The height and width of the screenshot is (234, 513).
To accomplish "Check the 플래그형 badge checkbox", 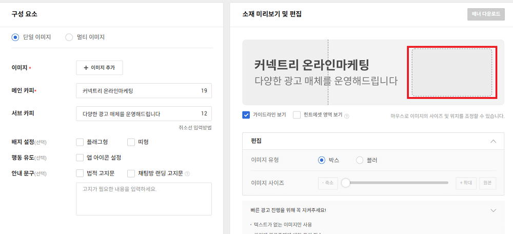I will point(80,142).
